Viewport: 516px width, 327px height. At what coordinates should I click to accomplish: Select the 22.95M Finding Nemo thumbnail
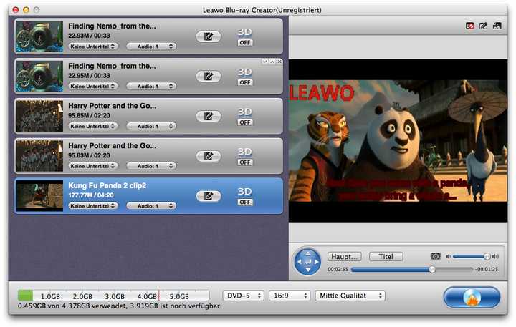click(39, 77)
